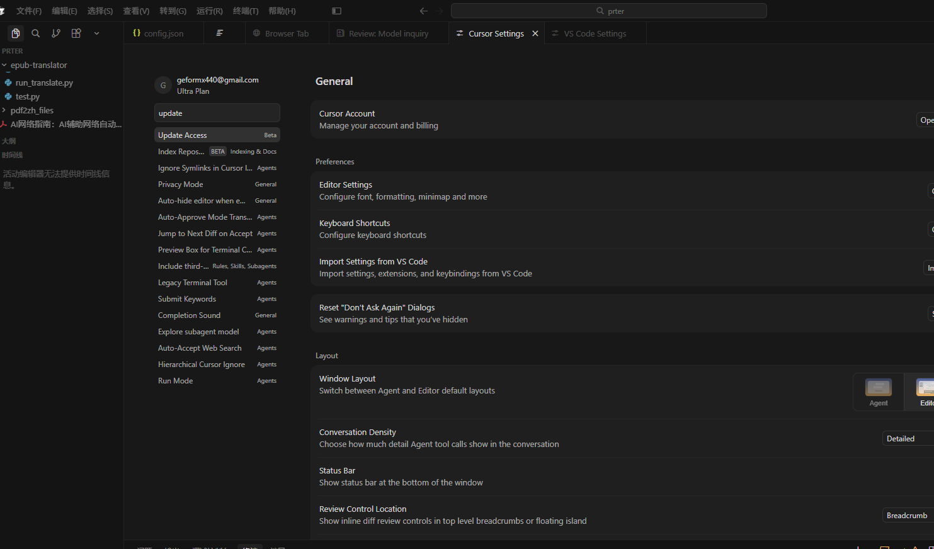
Task: Switch to the VS Code Settings tab
Action: click(595, 33)
